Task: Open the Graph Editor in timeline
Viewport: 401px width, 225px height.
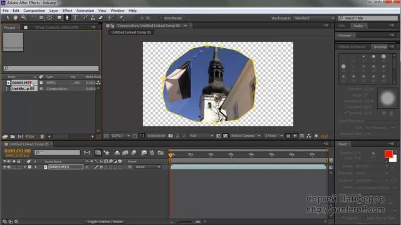Action: click(160, 152)
